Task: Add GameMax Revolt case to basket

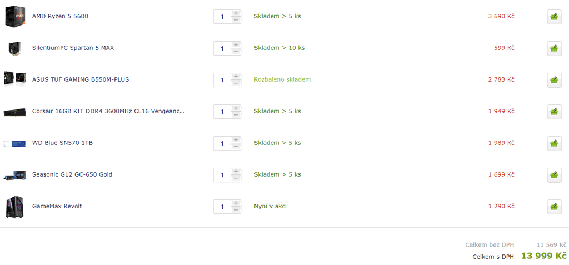Action: [554, 207]
